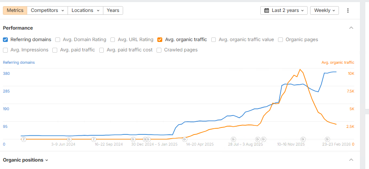
Task: Click the calendar icon in date range button
Action: [266, 10]
